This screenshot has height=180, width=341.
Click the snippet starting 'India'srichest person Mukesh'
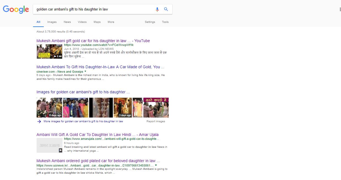coord(102,171)
